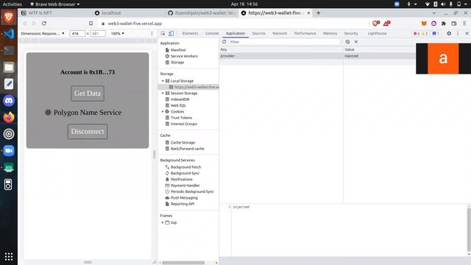Image resolution: width=471 pixels, height=265 pixels.
Task: Open the Brave Rewards triangle icon
Action: (x=386, y=23)
